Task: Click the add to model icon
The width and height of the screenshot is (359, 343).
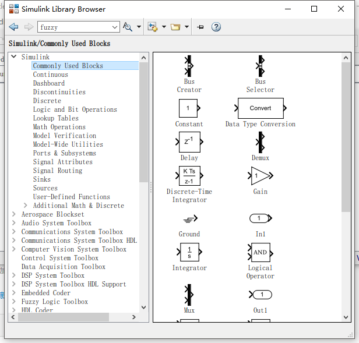Action: click(x=153, y=27)
